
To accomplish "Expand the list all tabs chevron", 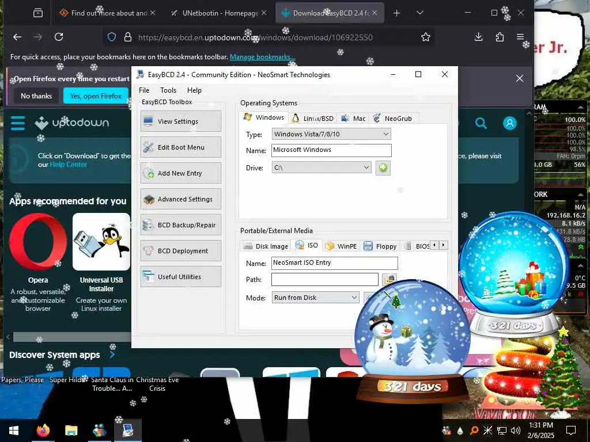I will point(420,13).
